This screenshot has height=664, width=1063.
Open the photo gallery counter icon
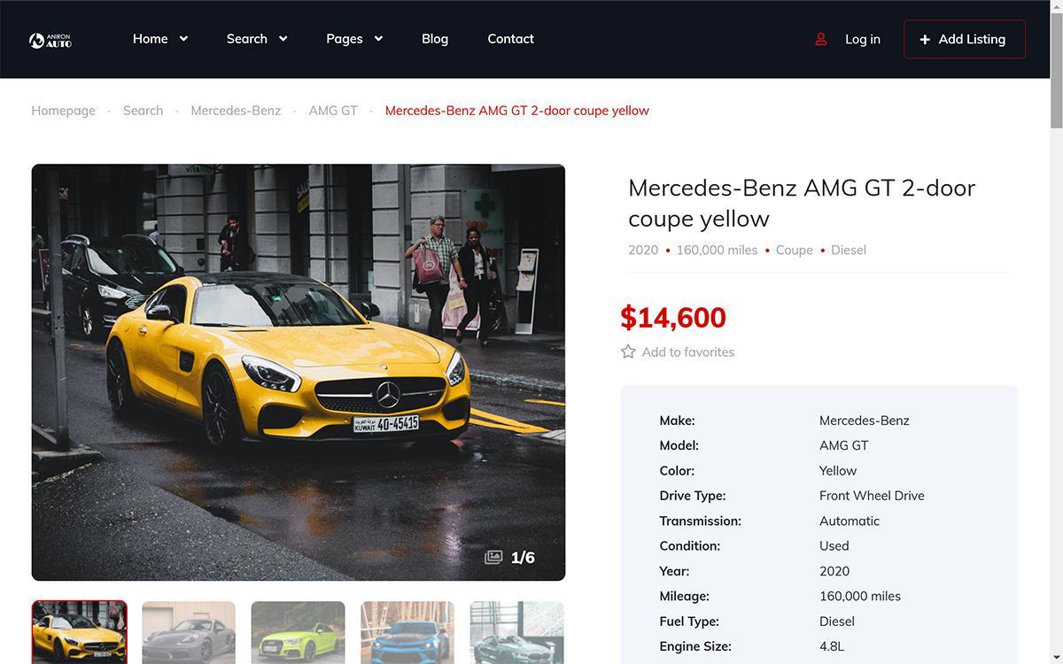493,557
